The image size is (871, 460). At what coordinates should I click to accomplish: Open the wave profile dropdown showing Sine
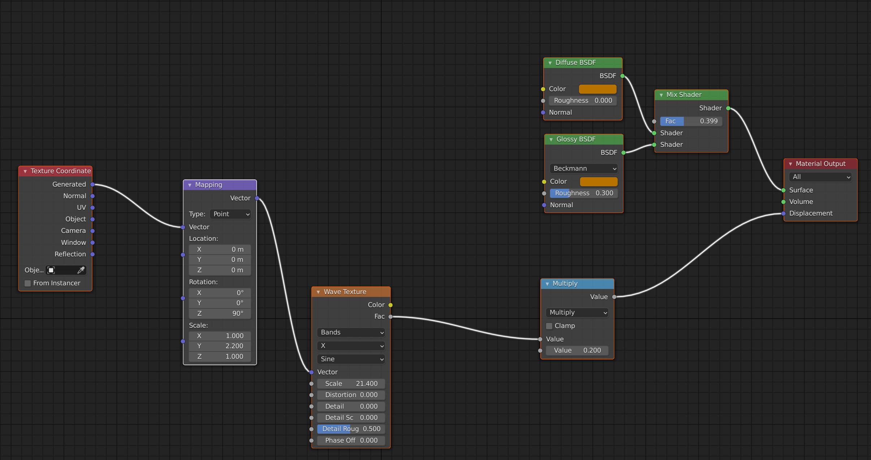[351, 359]
